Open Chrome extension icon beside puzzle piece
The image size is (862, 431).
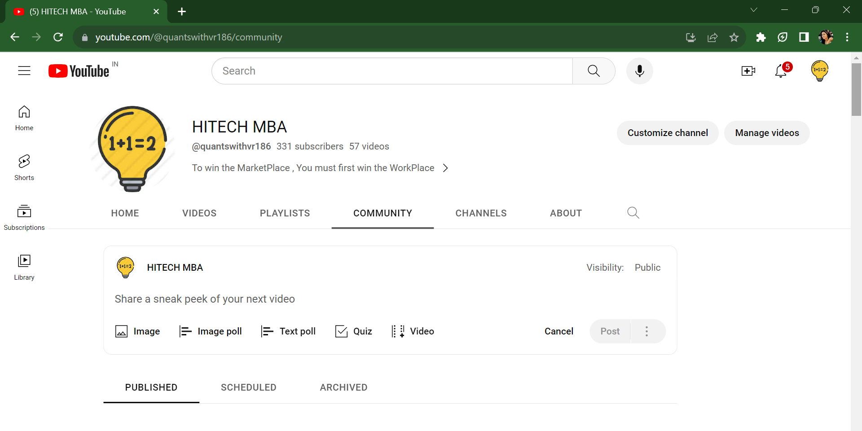coord(782,37)
